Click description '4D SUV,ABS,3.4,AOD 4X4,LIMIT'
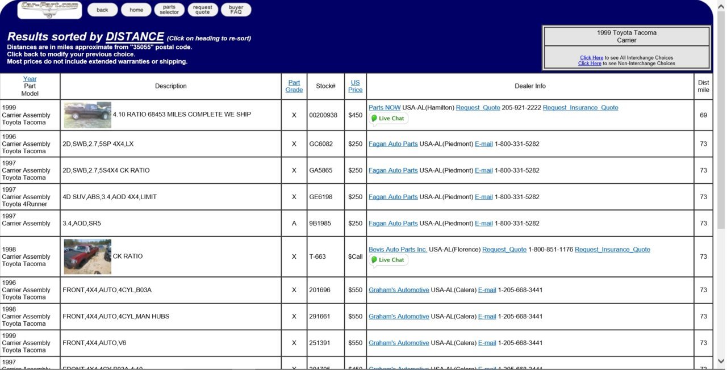727x370 pixels. pos(110,197)
